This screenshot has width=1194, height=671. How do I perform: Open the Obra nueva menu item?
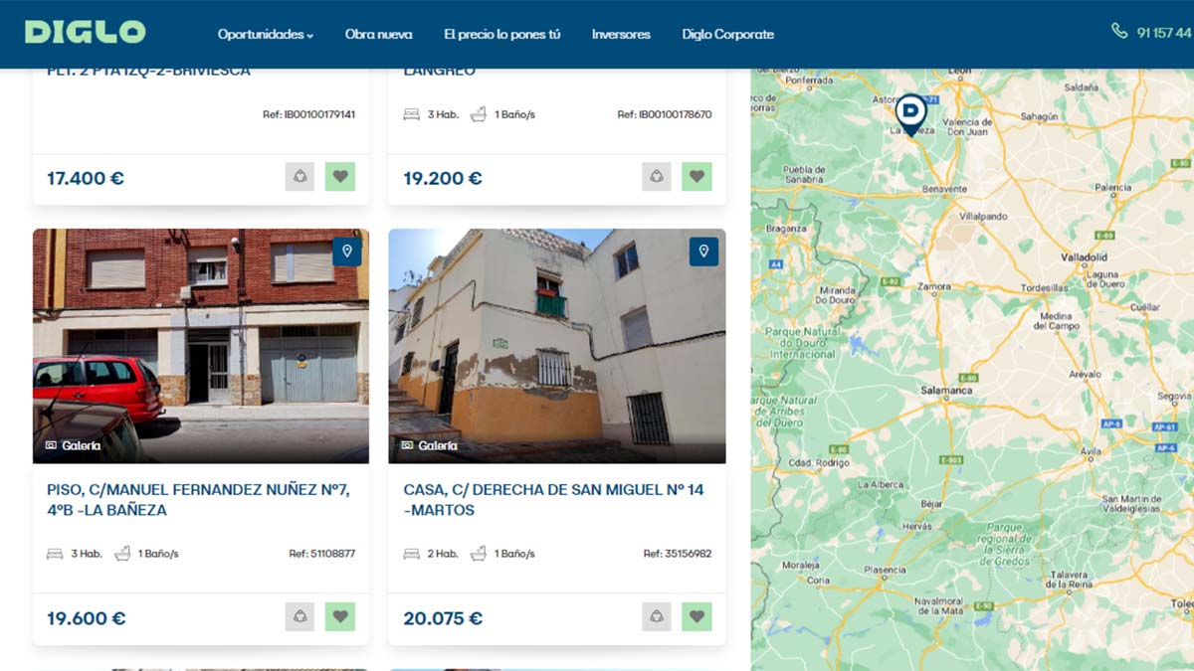point(378,34)
